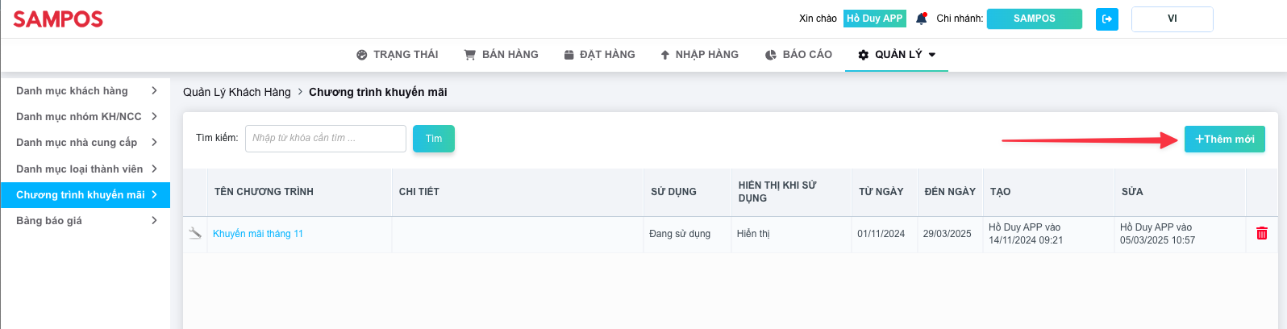
Task: Expand Bảng báo giá chevron
Action: pyautogui.click(x=154, y=220)
